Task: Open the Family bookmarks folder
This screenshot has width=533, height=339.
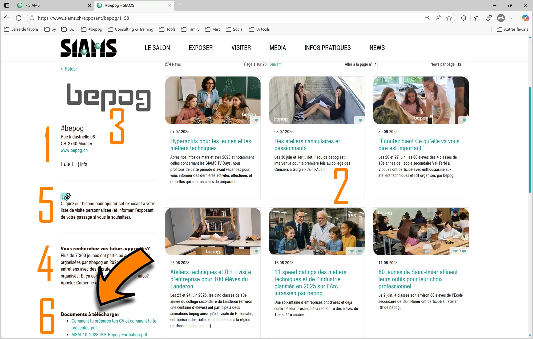Action: (x=190, y=29)
